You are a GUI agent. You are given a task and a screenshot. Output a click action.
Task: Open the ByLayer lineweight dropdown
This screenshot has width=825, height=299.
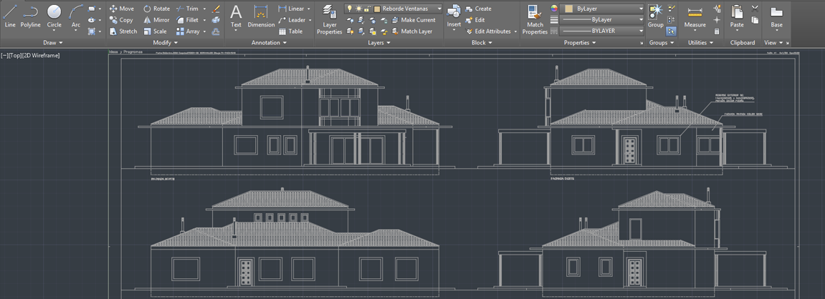(601, 20)
